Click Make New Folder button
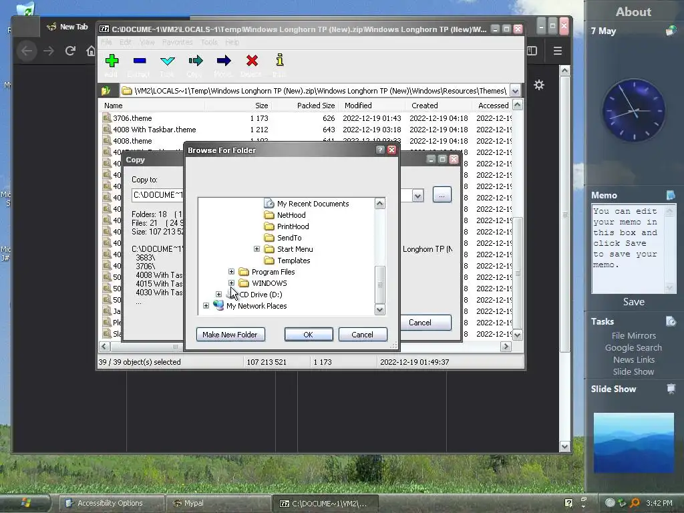Viewport: 684px width, 513px height. click(230, 335)
